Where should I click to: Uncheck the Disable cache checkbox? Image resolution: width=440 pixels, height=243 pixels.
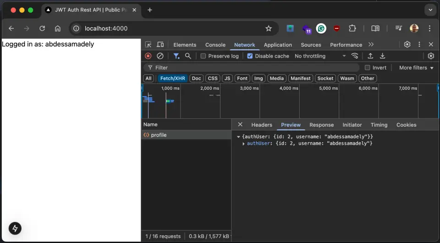coord(250,56)
